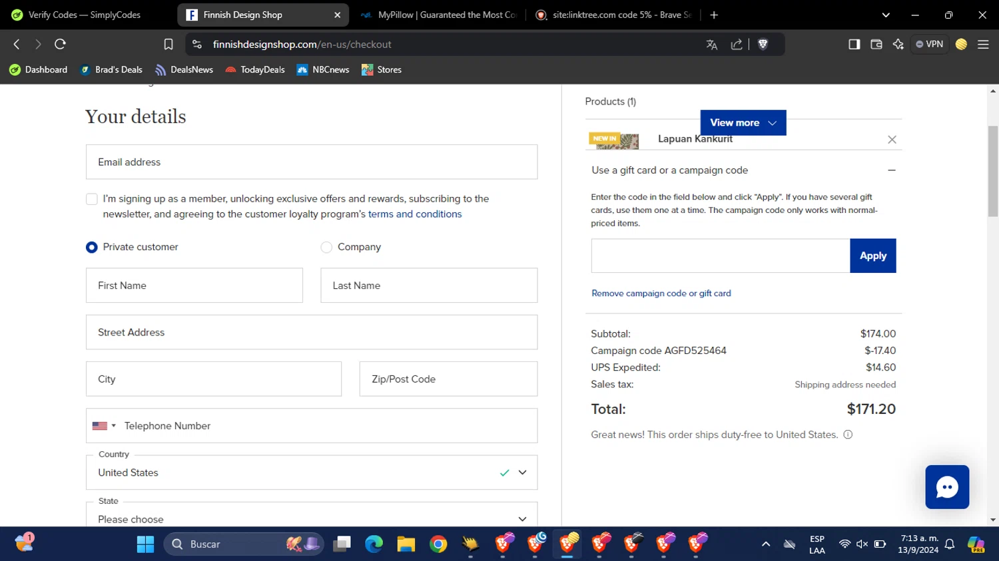Select Company radio button
999x561 pixels.
pos(326,247)
